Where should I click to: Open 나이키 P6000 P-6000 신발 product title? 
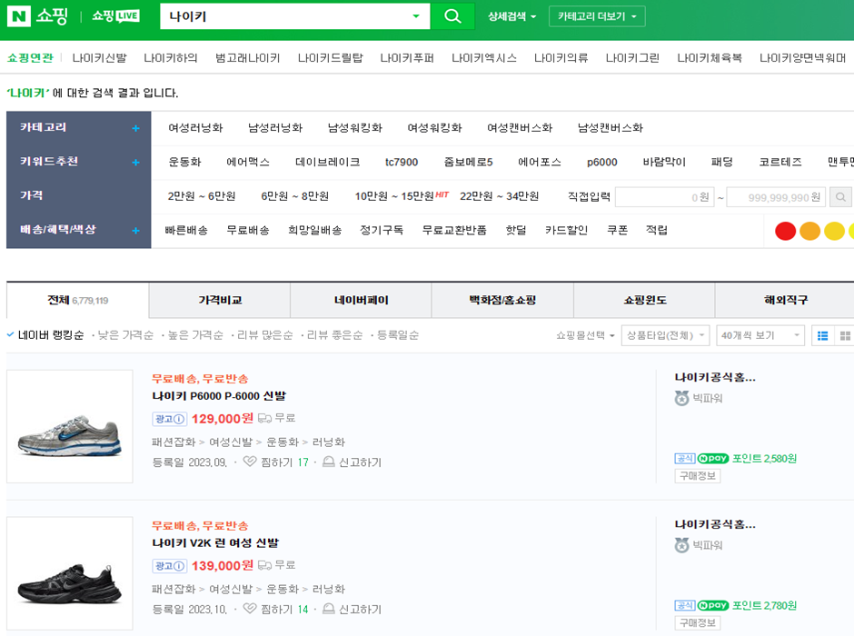click(219, 396)
